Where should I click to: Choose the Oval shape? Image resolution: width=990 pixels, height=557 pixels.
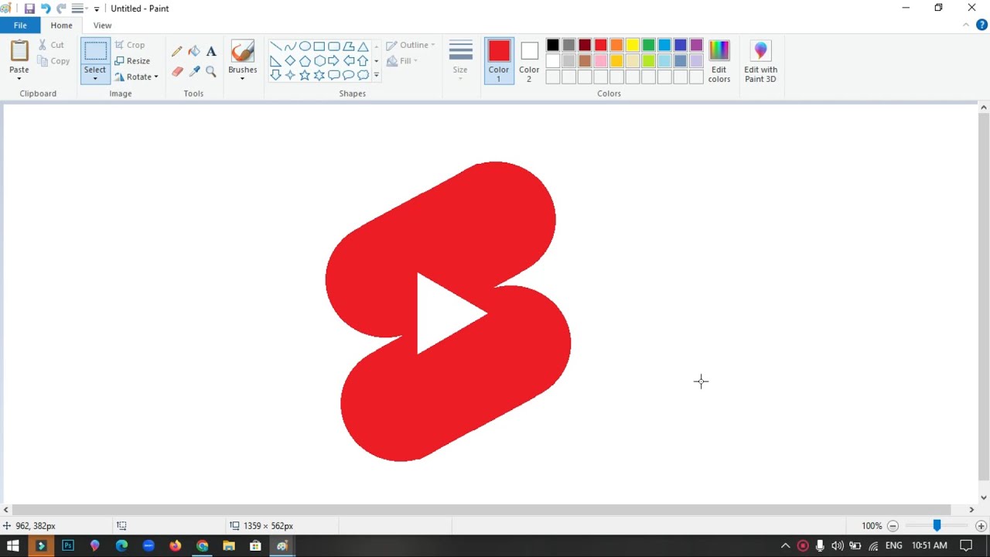click(x=305, y=46)
